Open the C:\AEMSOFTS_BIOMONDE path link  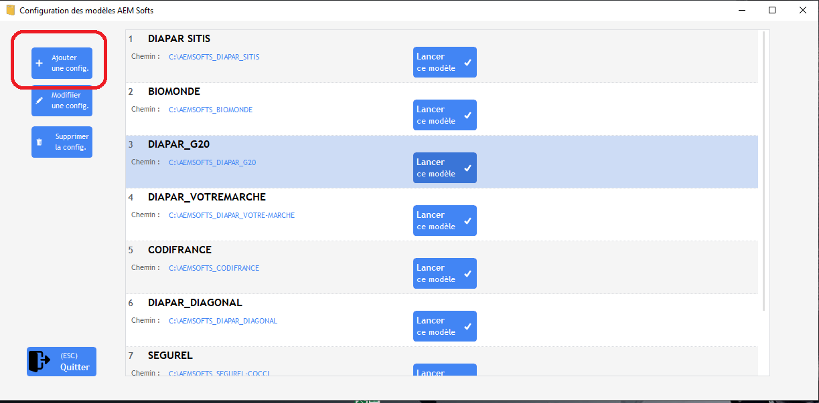(210, 110)
